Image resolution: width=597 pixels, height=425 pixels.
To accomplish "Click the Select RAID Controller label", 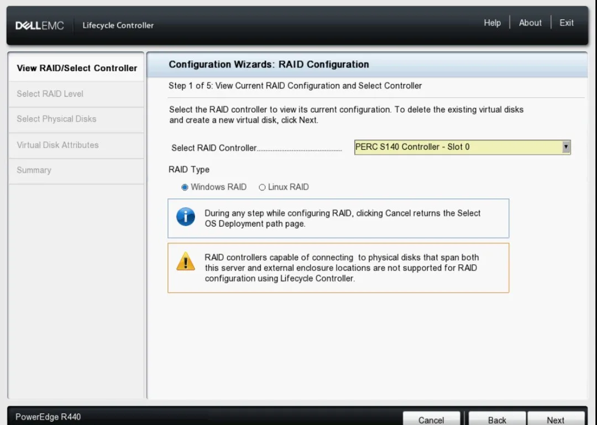I will pyautogui.click(x=213, y=148).
